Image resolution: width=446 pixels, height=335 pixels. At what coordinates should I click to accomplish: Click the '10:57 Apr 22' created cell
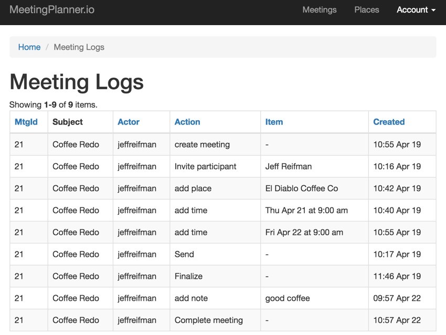402,320
